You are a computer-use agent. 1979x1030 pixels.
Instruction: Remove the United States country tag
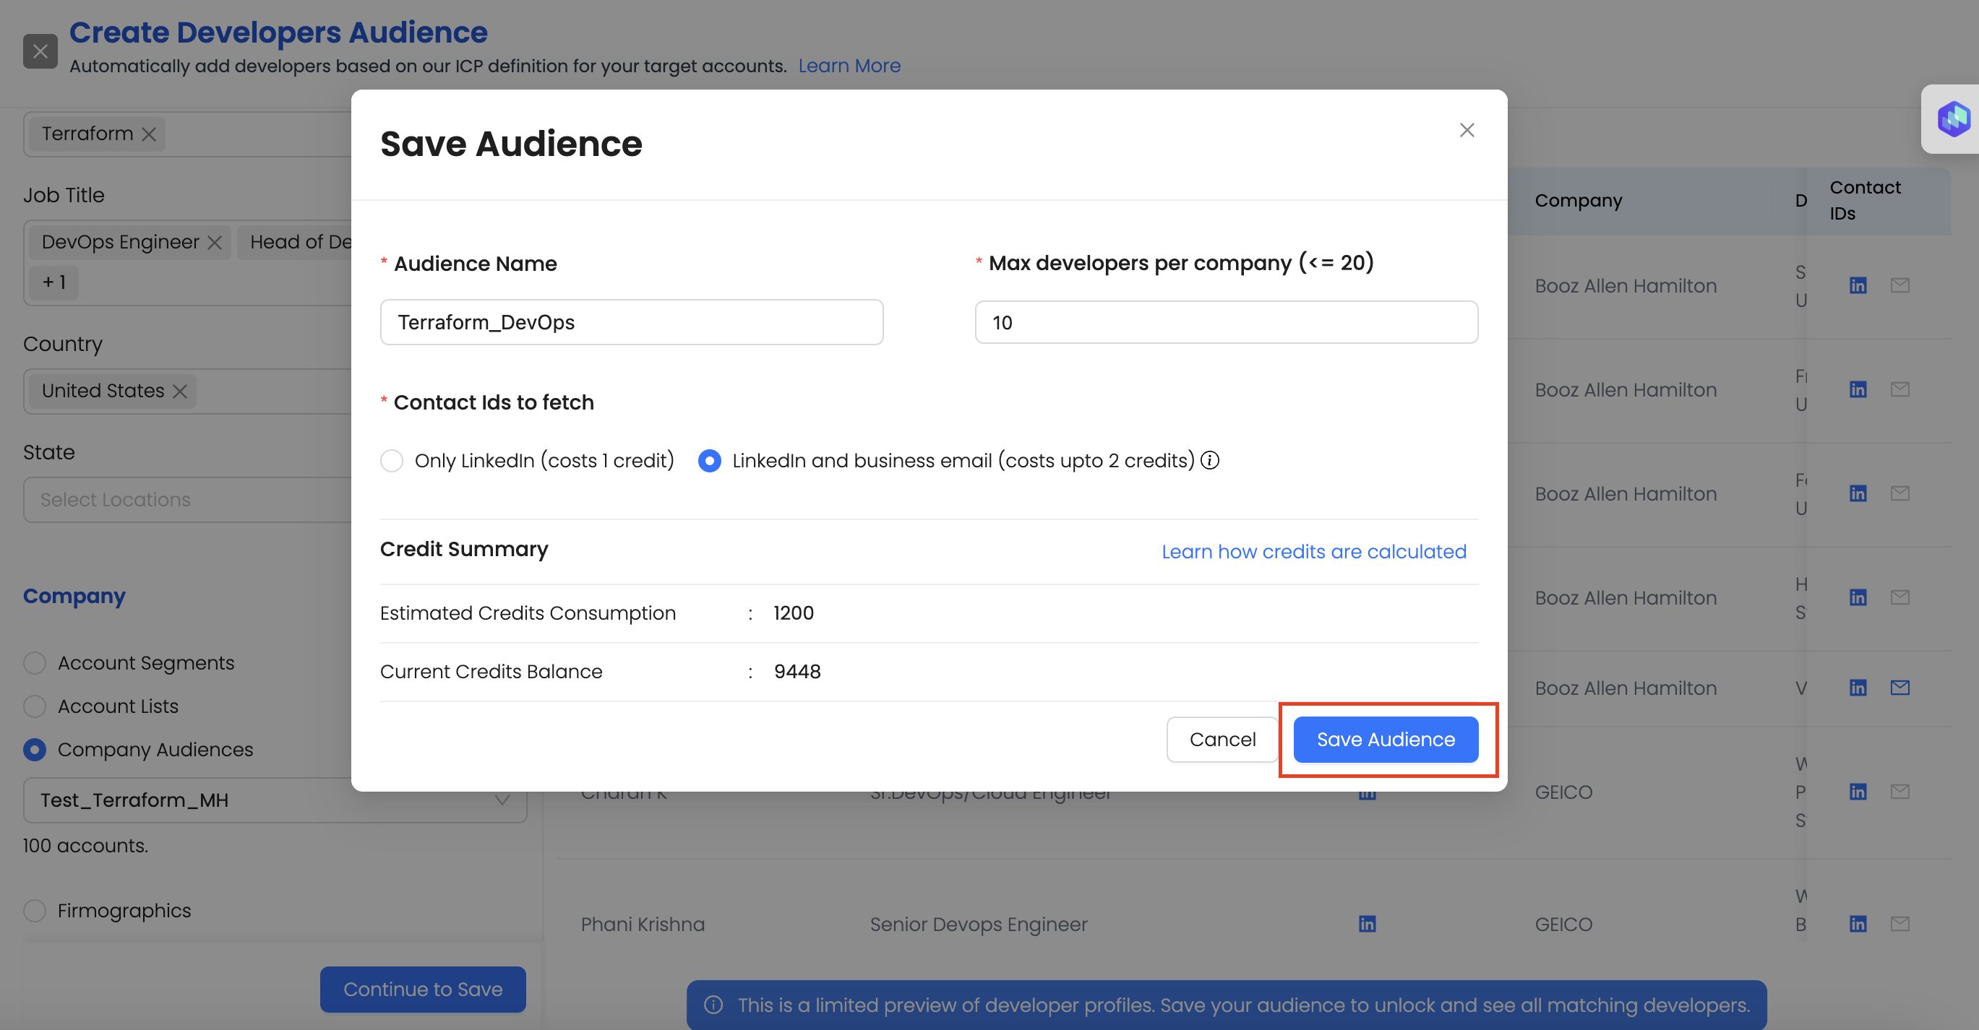(181, 391)
